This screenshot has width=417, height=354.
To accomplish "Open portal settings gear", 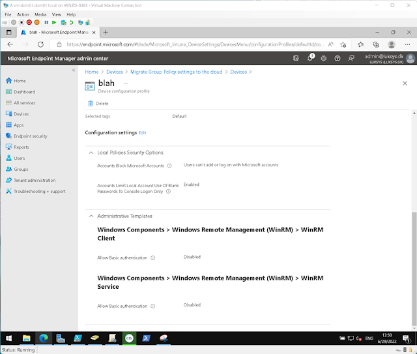I will (x=323, y=58).
